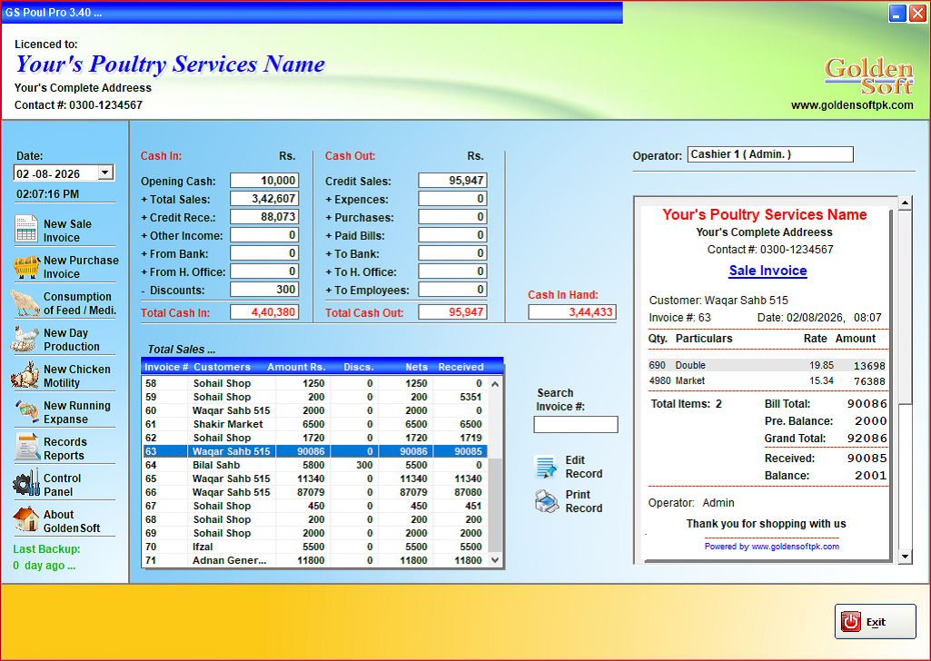The image size is (931, 661).
Task: Click the Discounts field 300
Action: point(264,290)
